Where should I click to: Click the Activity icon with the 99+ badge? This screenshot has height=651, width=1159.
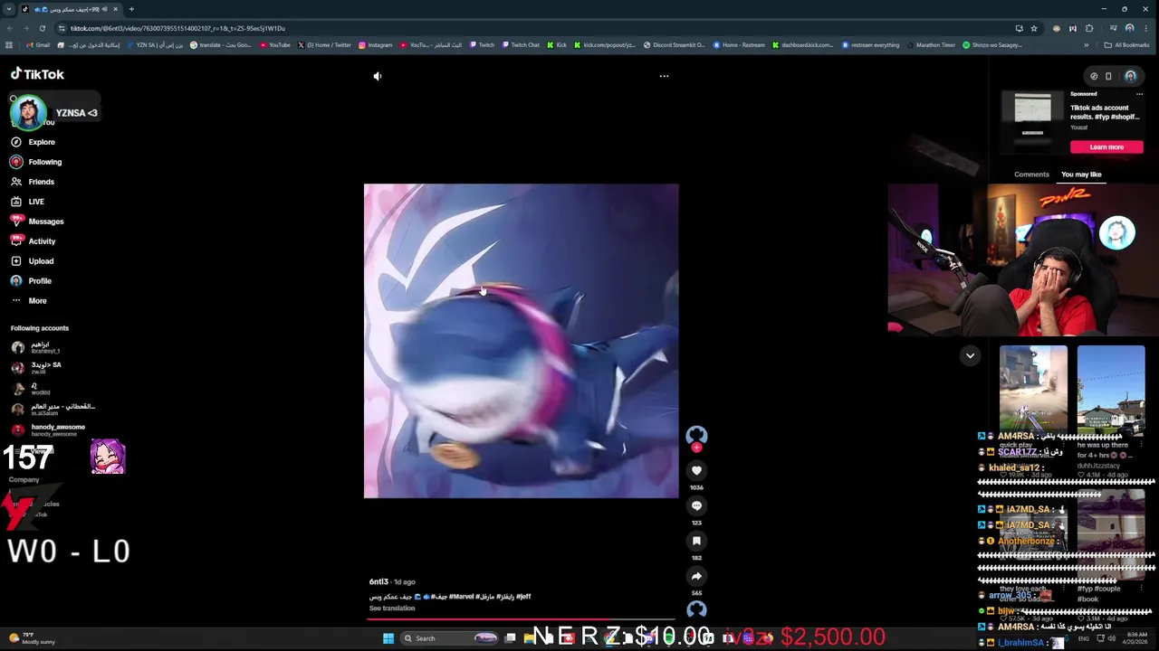tap(16, 241)
